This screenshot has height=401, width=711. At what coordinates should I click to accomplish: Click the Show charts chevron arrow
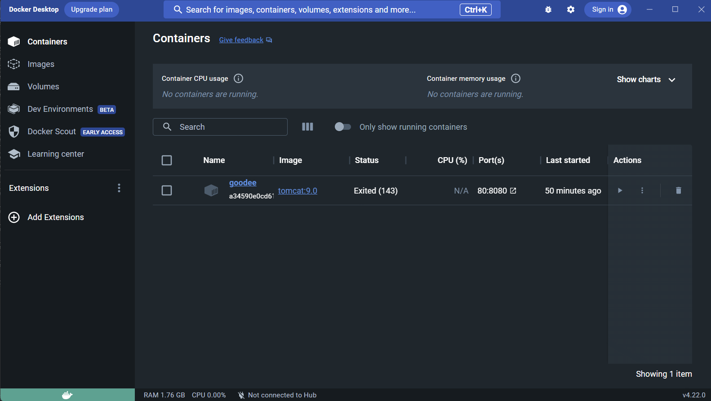pos(672,80)
